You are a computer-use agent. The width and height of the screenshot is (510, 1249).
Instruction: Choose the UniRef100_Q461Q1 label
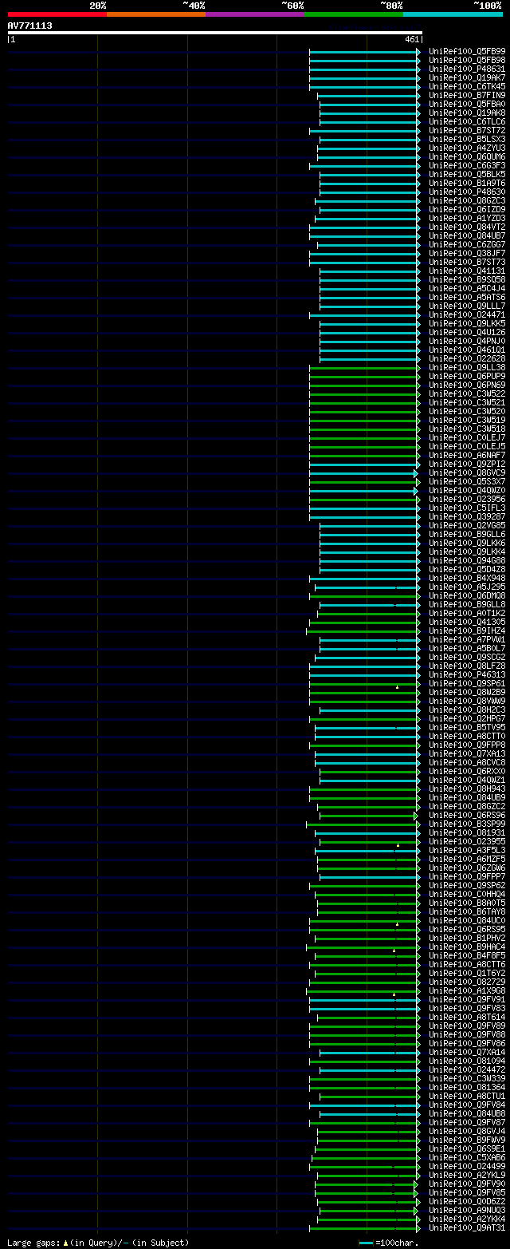click(466, 350)
